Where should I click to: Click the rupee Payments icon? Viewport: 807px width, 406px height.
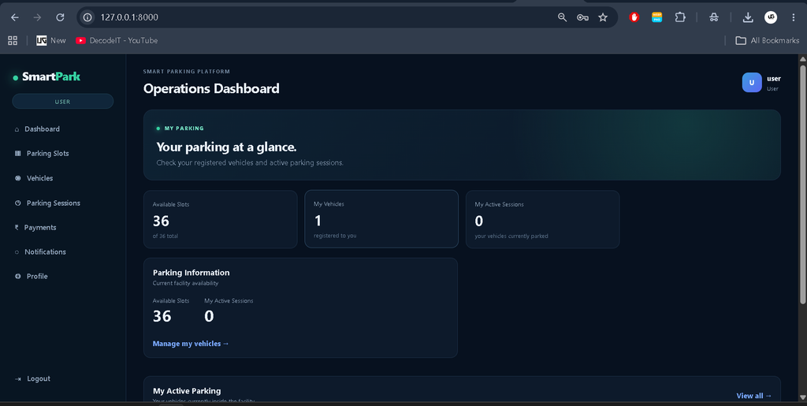[17, 228]
